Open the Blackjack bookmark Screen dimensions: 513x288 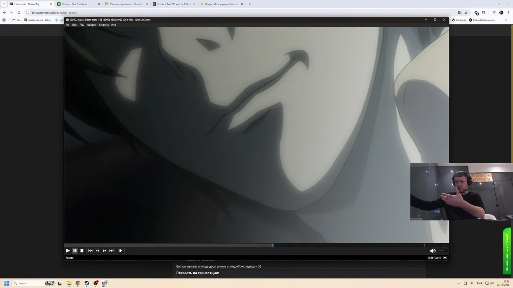[458, 20]
